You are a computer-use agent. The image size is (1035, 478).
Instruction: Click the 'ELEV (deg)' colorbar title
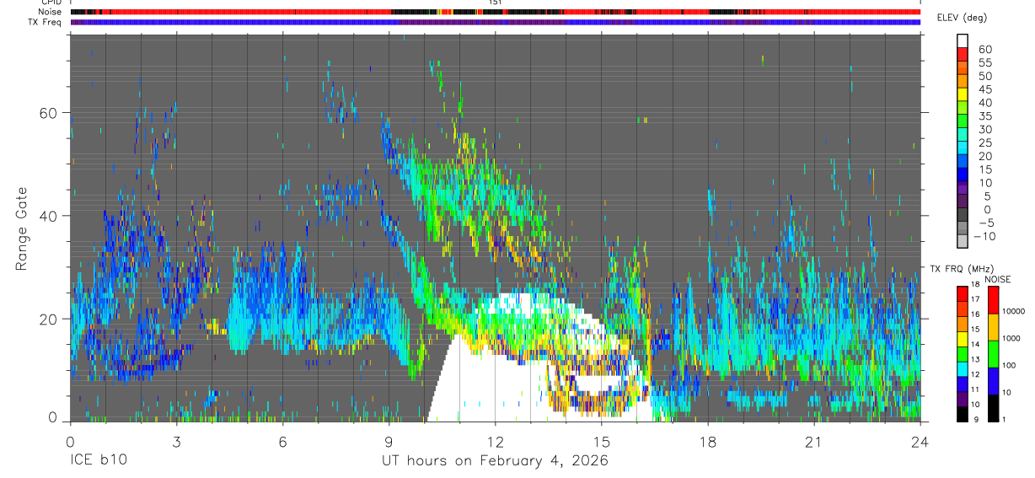tap(963, 18)
